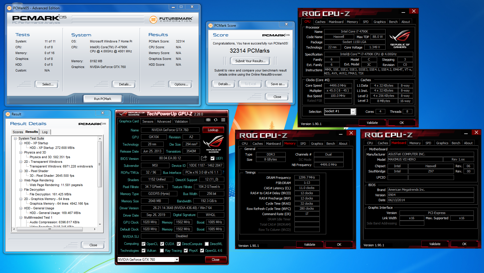Click Select button under Tests
Image resolution: width=484 pixels, height=273 pixels.
[48, 84]
